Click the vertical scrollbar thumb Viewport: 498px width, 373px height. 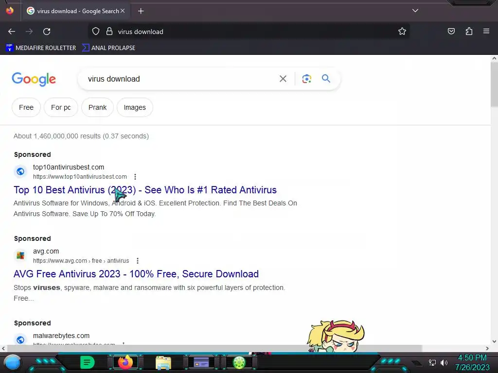[x=494, y=85]
